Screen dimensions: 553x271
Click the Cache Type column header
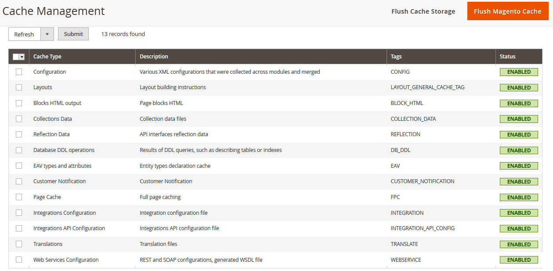pyautogui.click(x=83, y=57)
